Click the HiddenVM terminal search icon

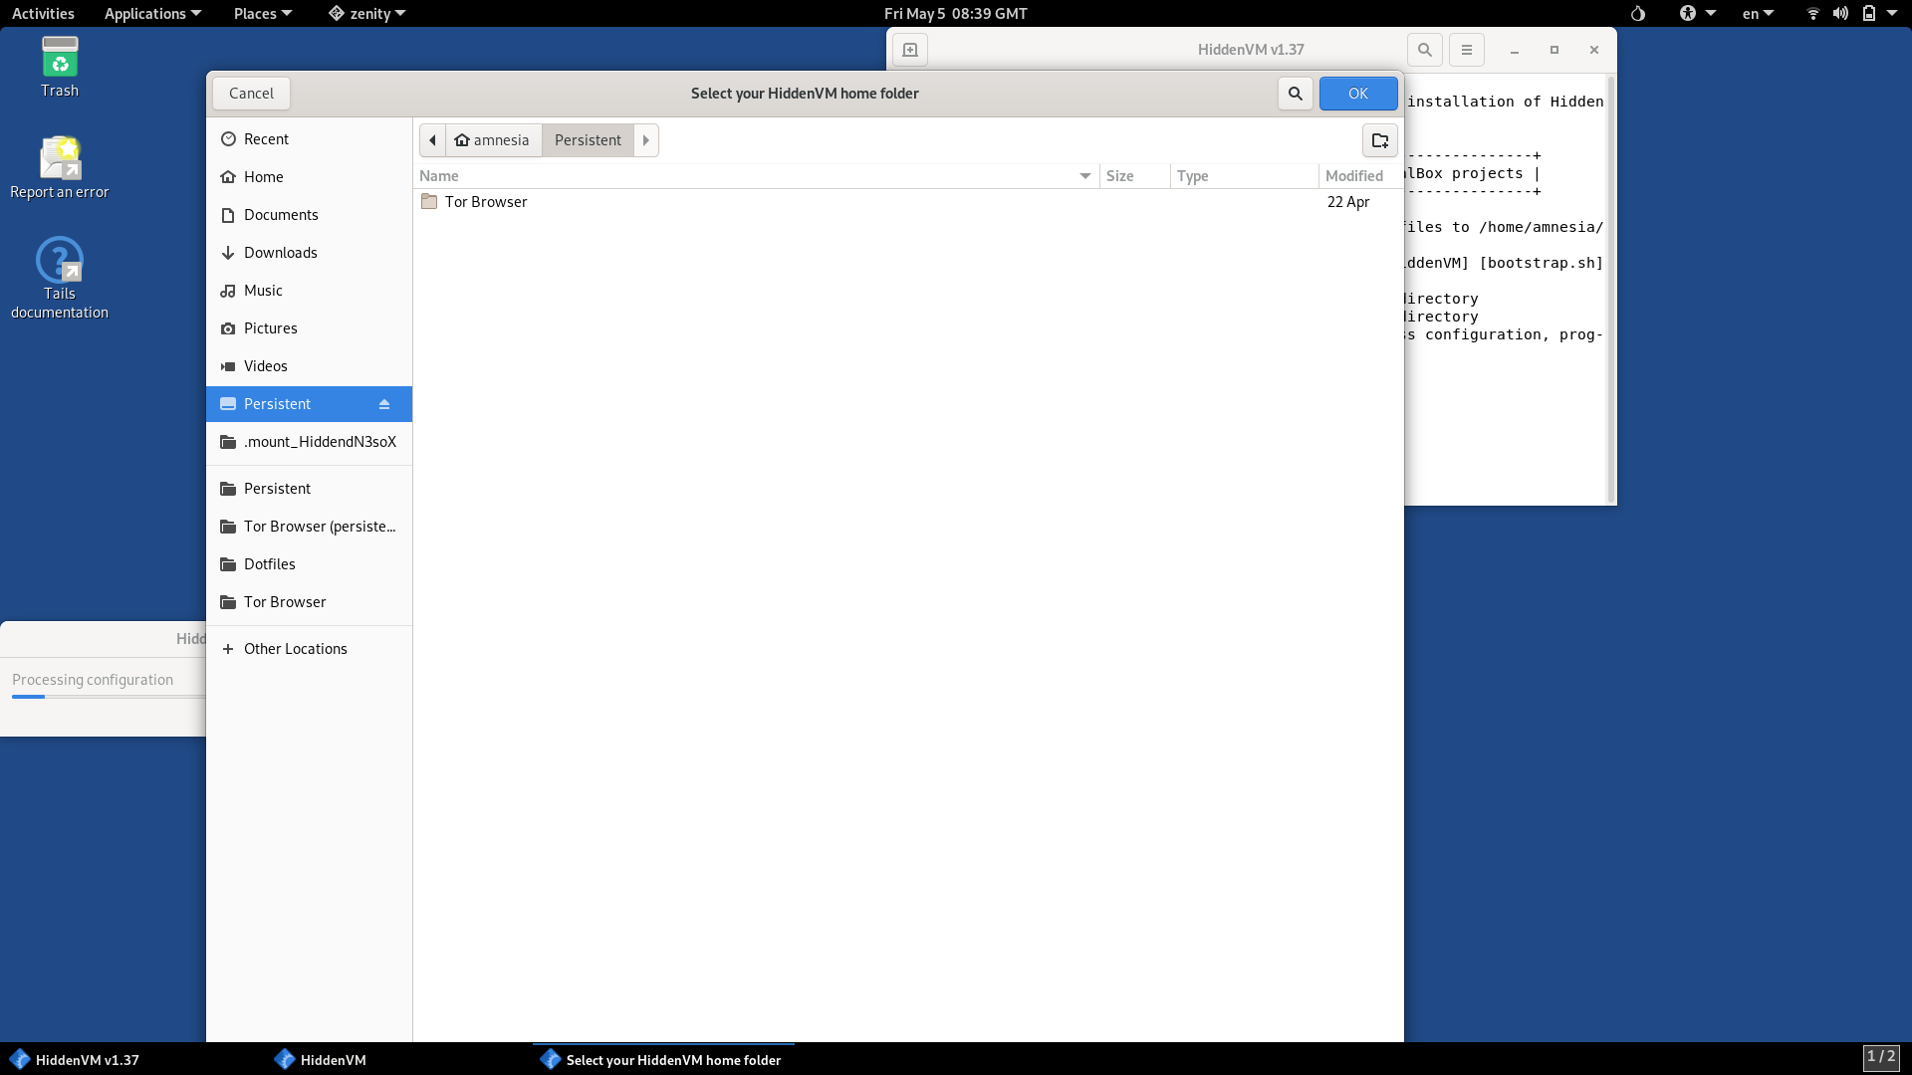[1425, 50]
